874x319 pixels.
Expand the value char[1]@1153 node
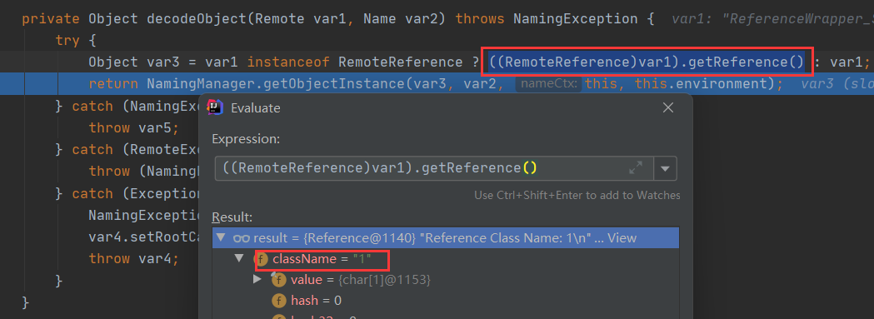click(x=257, y=279)
